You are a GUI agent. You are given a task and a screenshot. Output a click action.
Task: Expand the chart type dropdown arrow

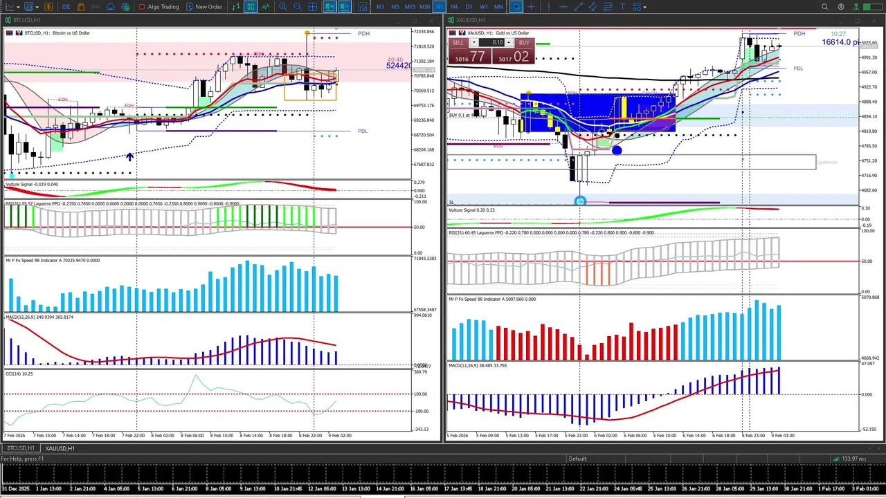pos(18,7)
